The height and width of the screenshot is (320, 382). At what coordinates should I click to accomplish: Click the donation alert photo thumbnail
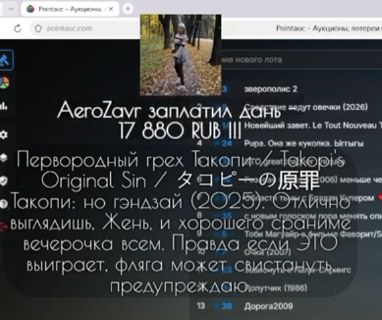tap(181, 55)
